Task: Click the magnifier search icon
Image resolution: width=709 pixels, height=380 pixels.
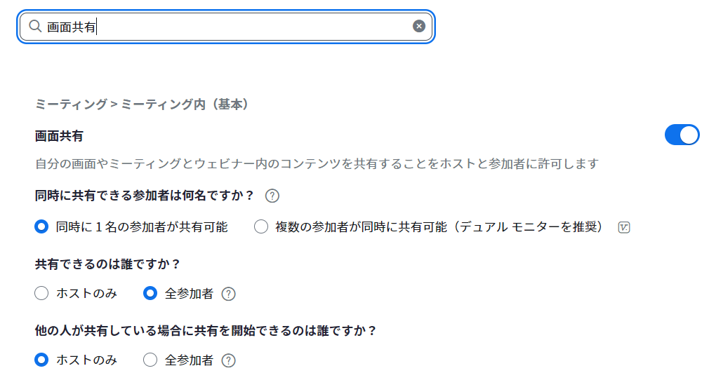Action: pos(34,27)
